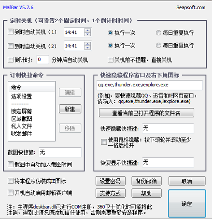212x219 pixels.
Task: Click the 备份邮箱 button
Action: (146, 181)
